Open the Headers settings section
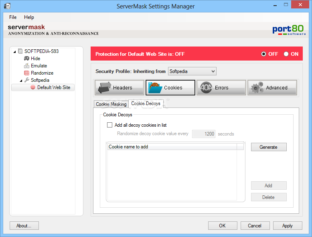The image size is (312, 237). coord(120,87)
